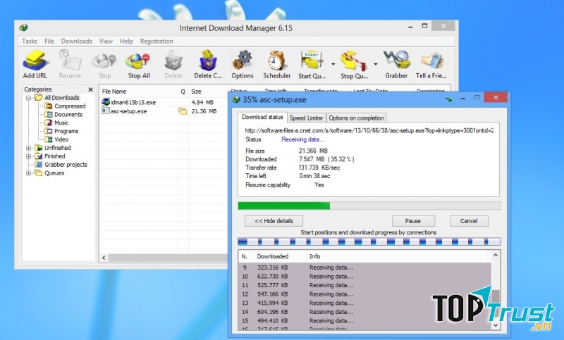Viewport: 564px width, 340px height.
Task: Click the Compressed category folder icon
Action: 48,106
